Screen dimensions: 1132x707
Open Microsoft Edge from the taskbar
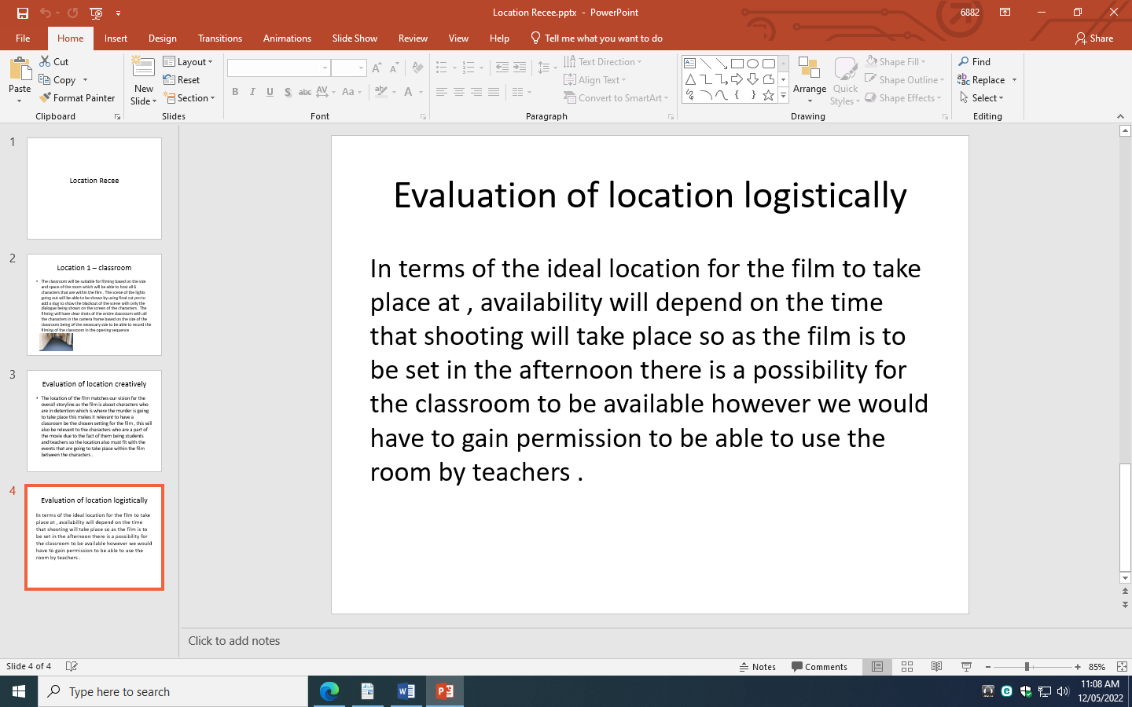tap(329, 691)
